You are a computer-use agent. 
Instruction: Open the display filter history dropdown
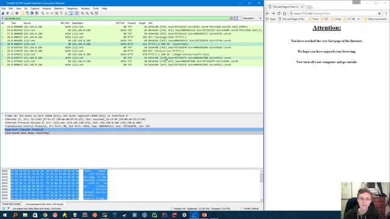pos(240,18)
